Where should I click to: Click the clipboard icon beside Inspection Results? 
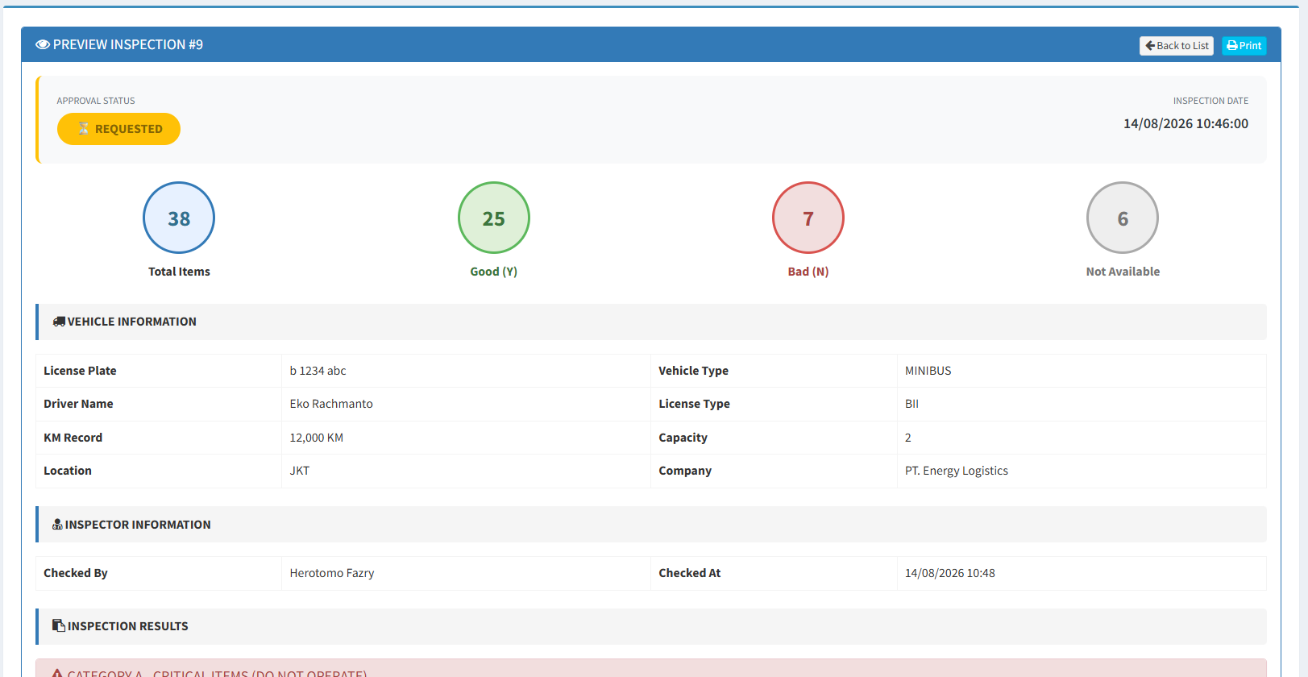pos(59,626)
